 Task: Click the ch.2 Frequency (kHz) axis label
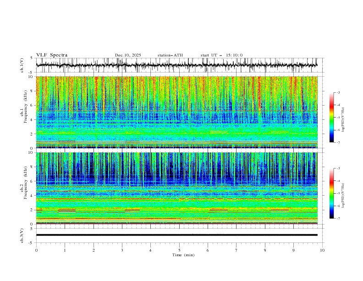pos(24,182)
